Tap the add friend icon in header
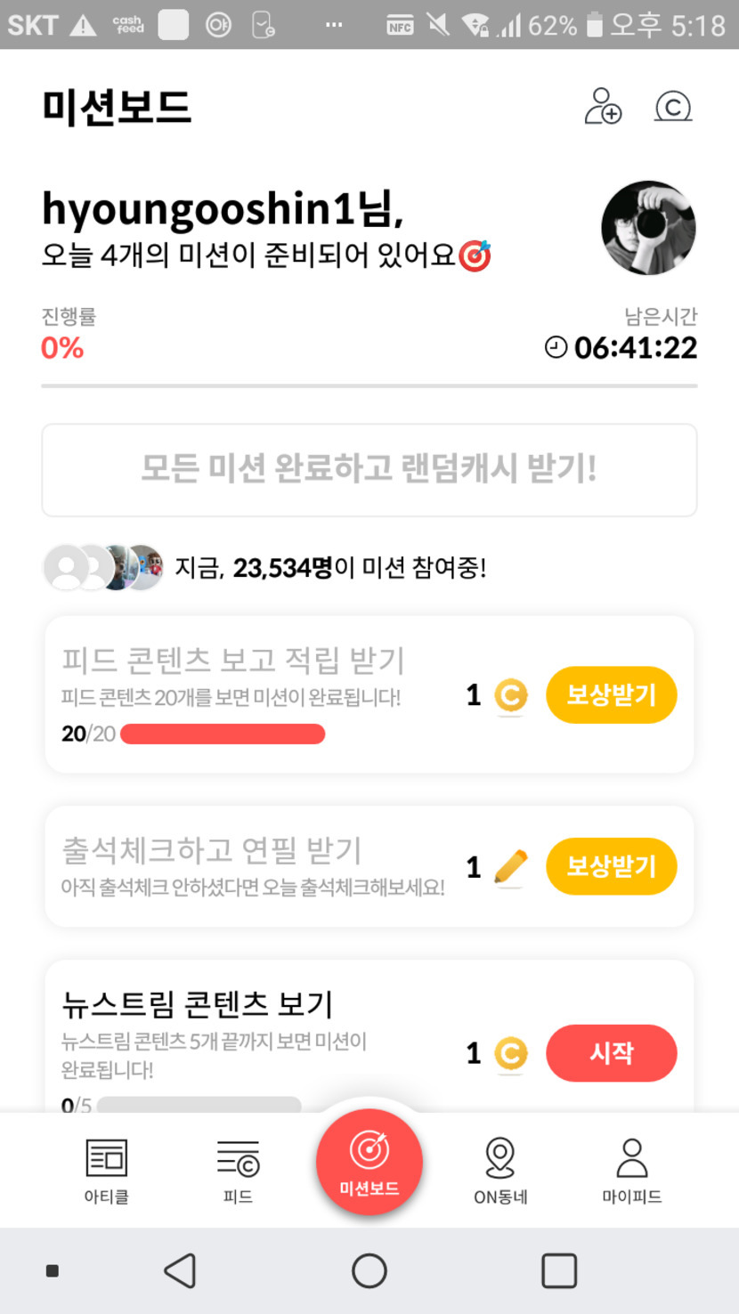 [603, 107]
